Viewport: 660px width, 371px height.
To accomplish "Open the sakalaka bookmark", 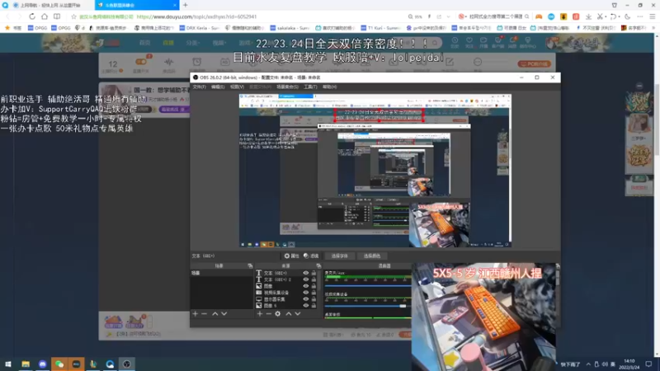I will pyautogui.click(x=290, y=28).
